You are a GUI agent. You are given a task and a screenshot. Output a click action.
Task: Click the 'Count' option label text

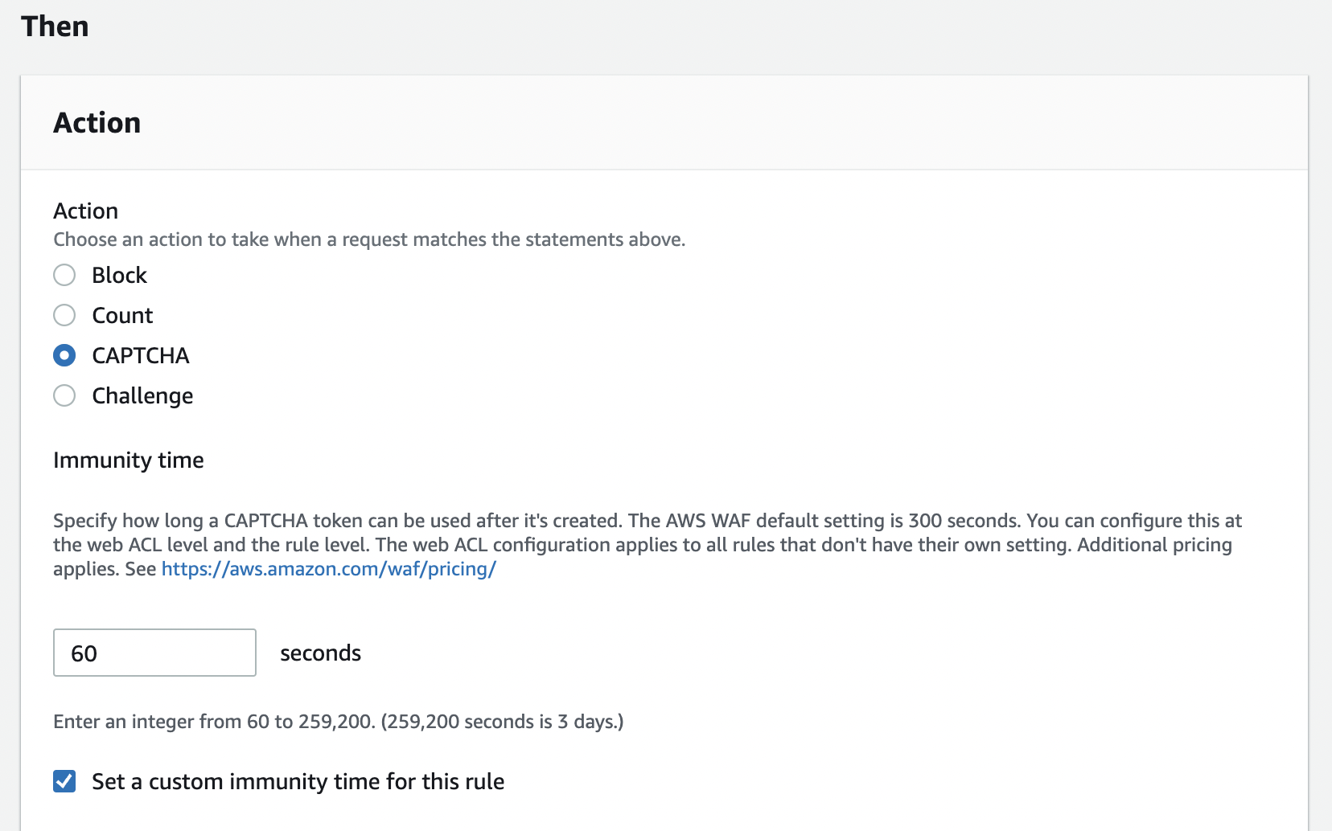coord(122,315)
